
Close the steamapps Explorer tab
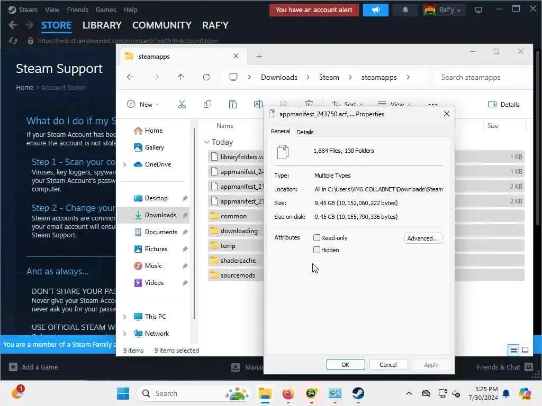coord(236,56)
